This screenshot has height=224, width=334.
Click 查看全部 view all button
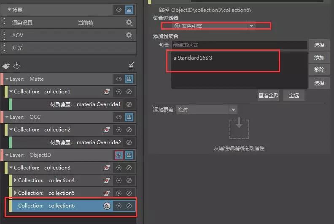pyautogui.click(x=269, y=95)
